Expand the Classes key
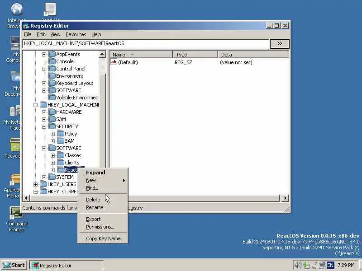This screenshot has height=271, width=362. pos(52,155)
